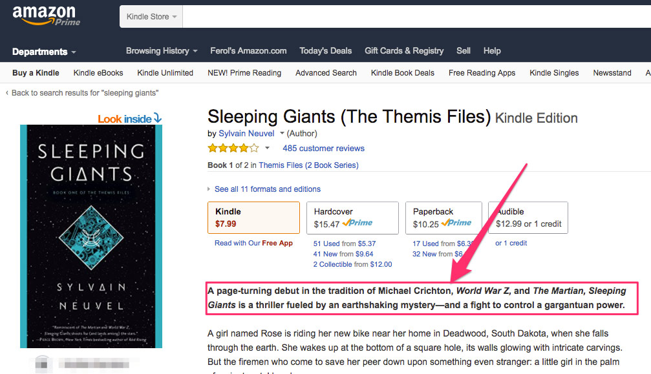
Task: Open the Help page
Action: pyautogui.click(x=492, y=51)
